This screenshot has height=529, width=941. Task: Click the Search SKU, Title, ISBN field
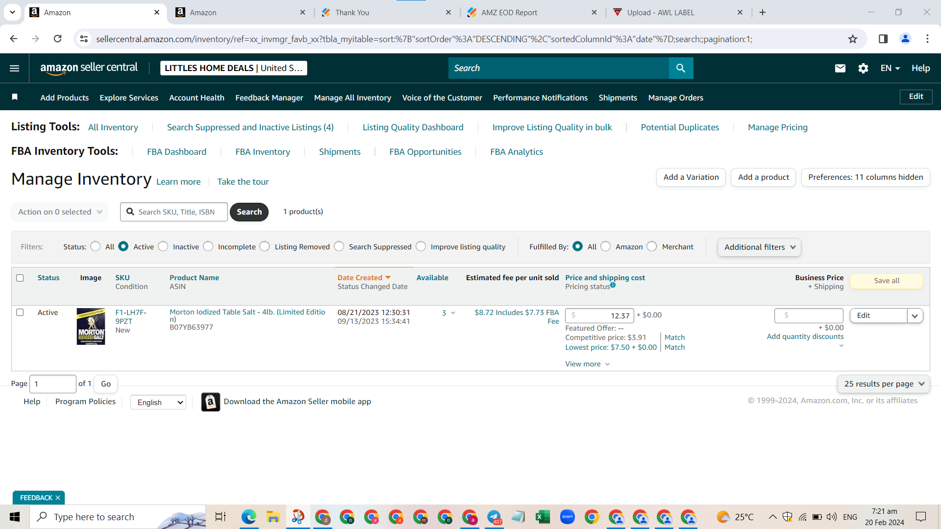point(174,212)
